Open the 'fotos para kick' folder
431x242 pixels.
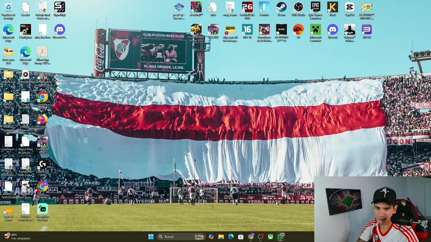pyautogui.click(x=8, y=55)
